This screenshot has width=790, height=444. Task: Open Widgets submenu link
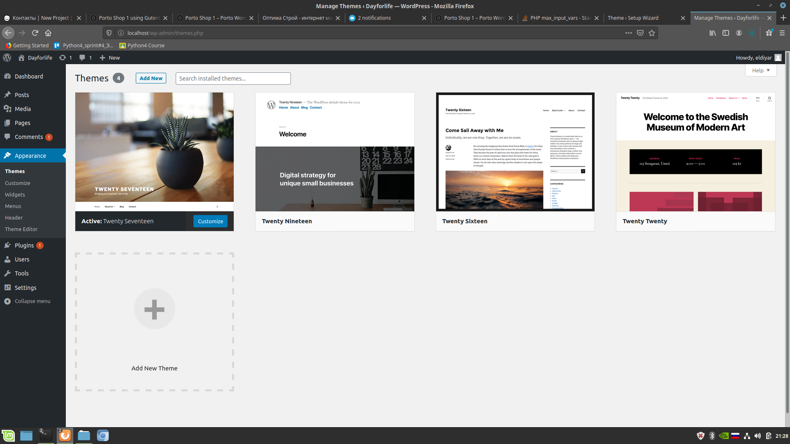coord(15,194)
